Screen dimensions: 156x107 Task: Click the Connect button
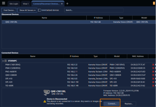click(x=110, y=103)
